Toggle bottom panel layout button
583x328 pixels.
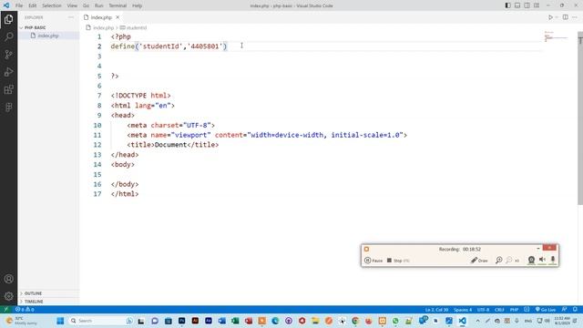pos(517,5)
